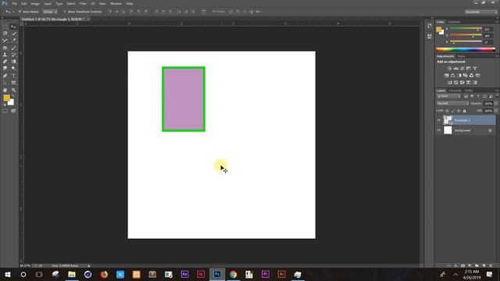Open the Image menu
The height and width of the screenshot is (281, 500).
[x=35, y=3]
